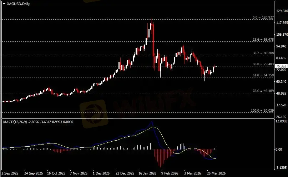288x177 pixels.
Task: Select the 78.6 = 49.489 Fibonacci label
Action: pos(263,91)
